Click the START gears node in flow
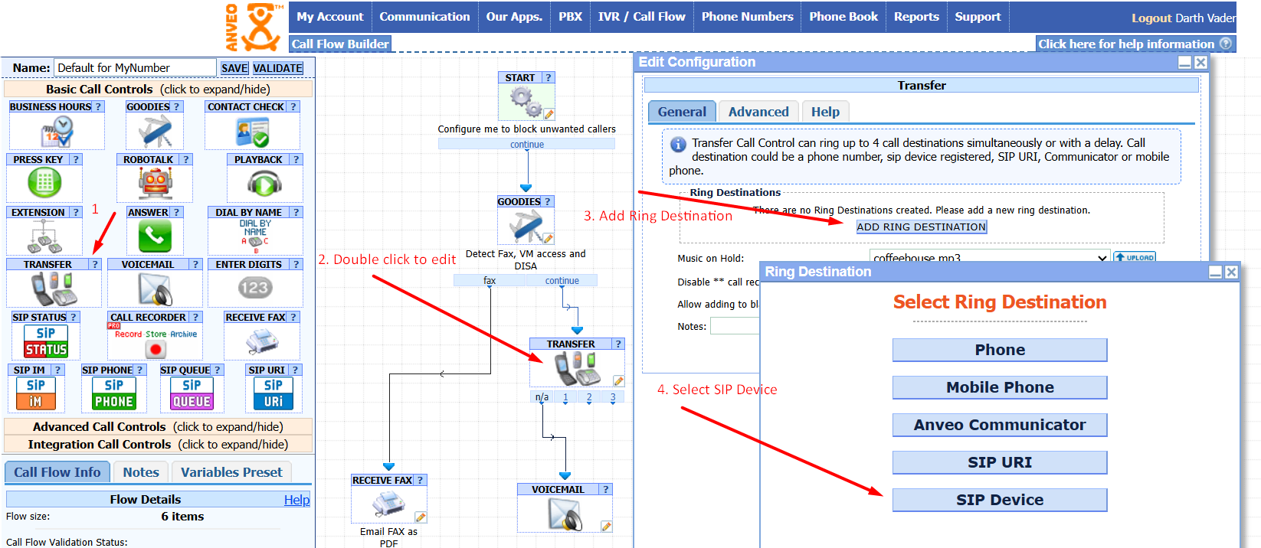Viewport: 1261px width, 548px height. [526, 102]
